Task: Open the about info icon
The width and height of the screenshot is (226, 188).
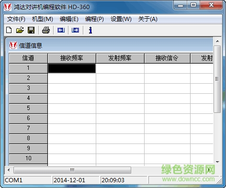Action: [x=90, y=30]
